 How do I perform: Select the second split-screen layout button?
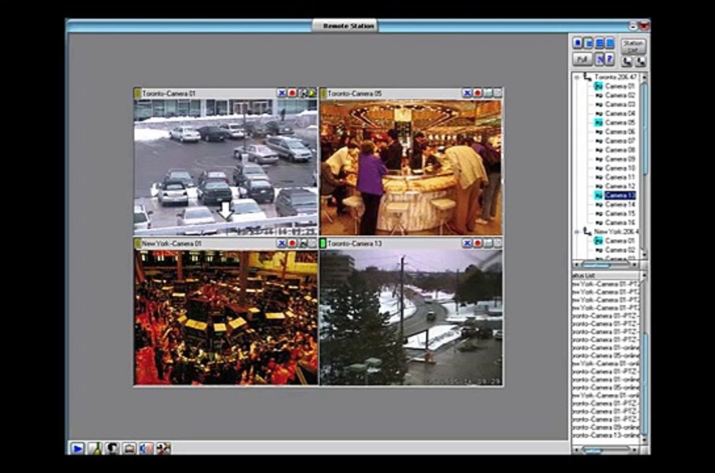point(589,43)
